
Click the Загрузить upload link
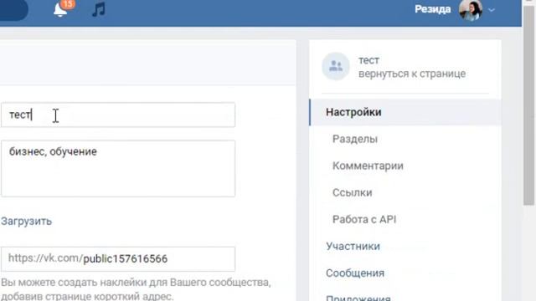tap(26, 221)
